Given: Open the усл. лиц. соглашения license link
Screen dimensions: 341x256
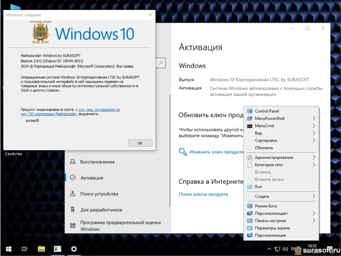Looking at the screenshot, I should click(99, 110).
